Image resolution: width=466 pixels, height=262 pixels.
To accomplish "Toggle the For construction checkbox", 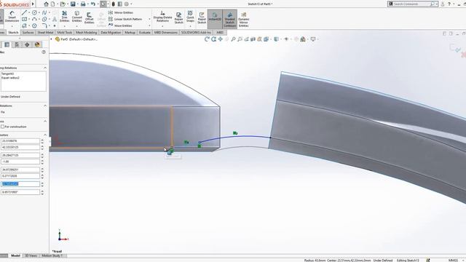I will 2,127.
